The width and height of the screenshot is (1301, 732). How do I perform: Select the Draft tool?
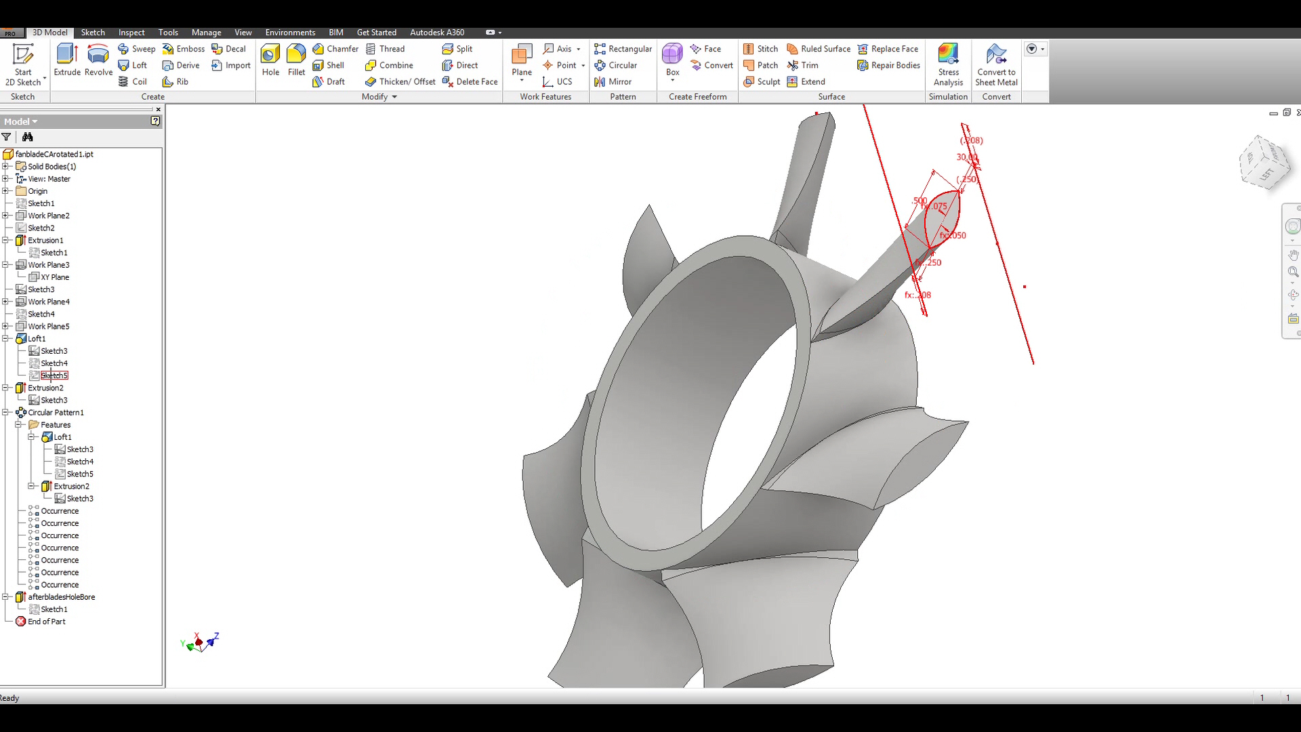point(329,81)
